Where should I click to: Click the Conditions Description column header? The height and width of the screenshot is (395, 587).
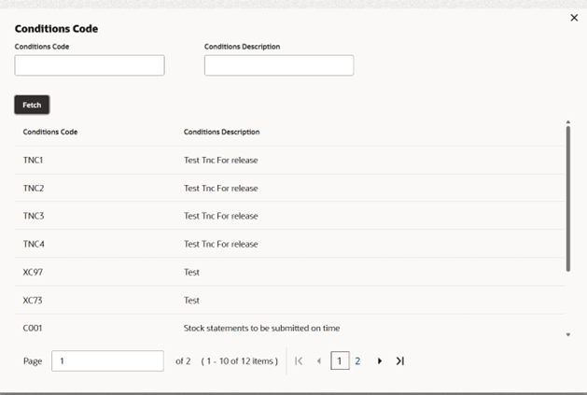(221, 132)
